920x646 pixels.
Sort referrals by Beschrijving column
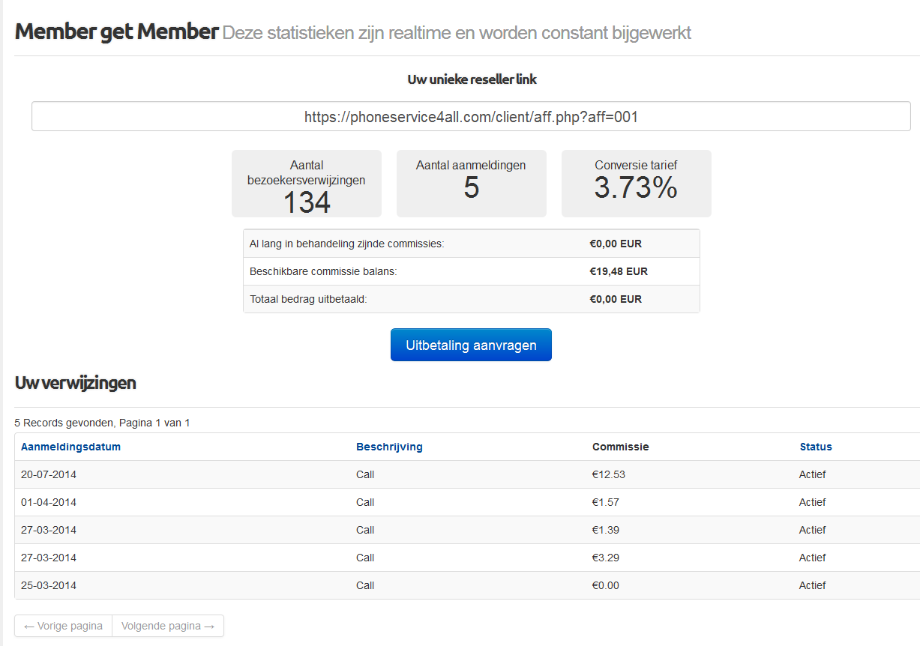pos(389,446)
